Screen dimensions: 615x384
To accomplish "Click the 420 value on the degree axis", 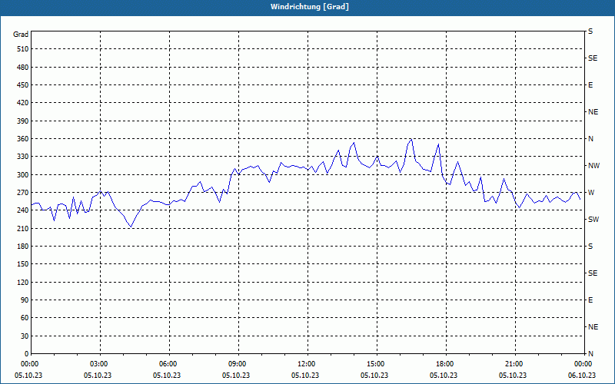I will tap(23, 103).
